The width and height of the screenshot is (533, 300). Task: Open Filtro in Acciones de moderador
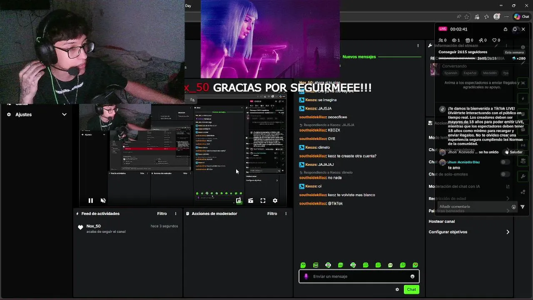(272, 213)
